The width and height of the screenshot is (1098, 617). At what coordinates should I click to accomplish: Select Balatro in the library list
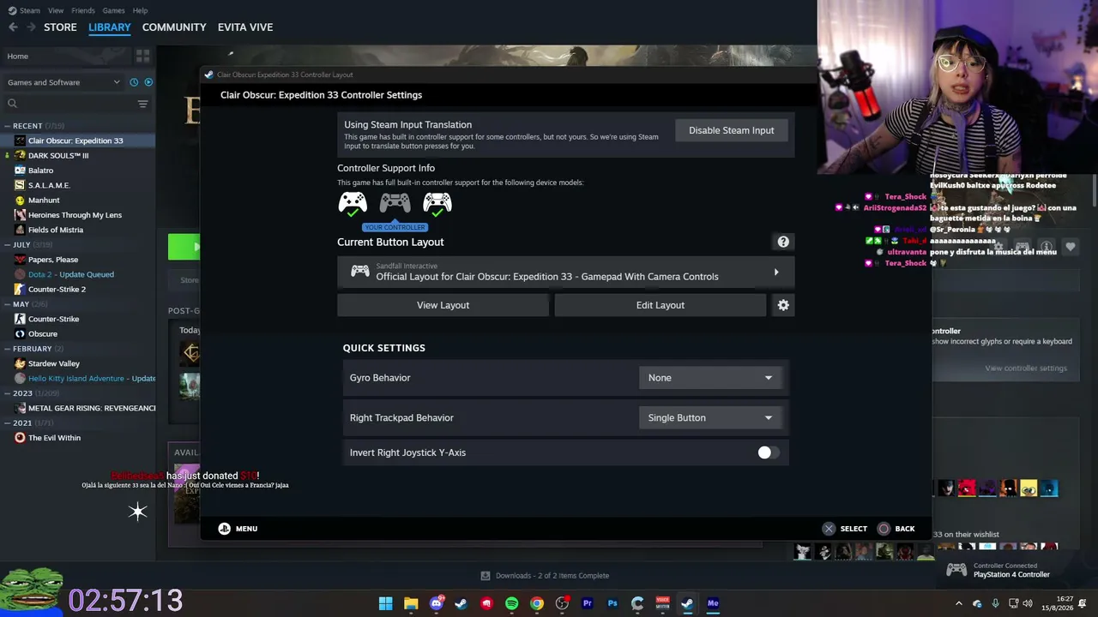pos(40,171)
